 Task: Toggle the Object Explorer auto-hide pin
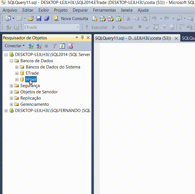(x=82, y=37)
